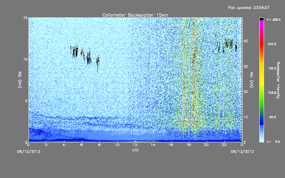
Task: Click the 15 tick on the km axis
Action: [25, 18]
